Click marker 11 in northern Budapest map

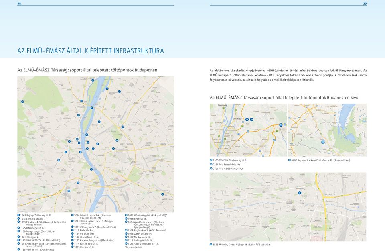(x=120, y=92)
